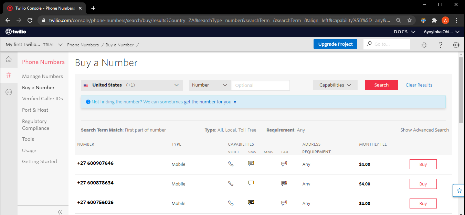This screenshot has width=465, height=215.
Task: Go back to the previous browser page
Action: click(x=8, y=20)
